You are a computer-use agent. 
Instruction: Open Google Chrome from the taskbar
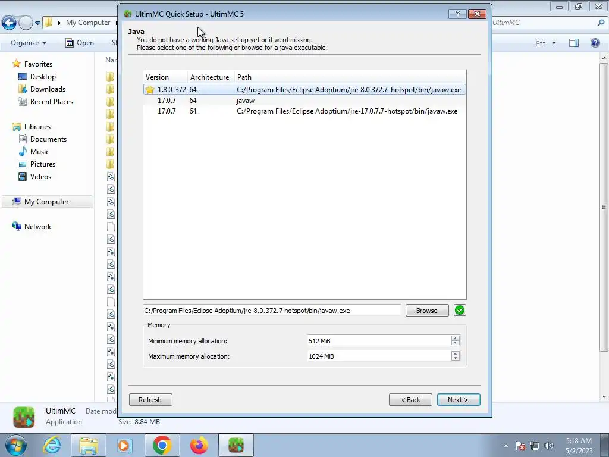[162, 445]
